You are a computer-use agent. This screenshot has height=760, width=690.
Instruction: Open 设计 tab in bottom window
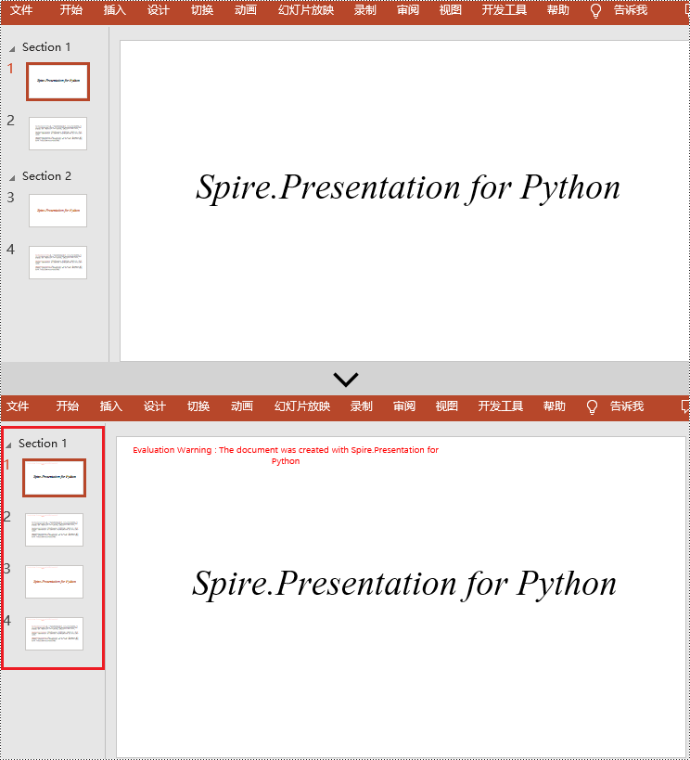click(x=154, y=406)
